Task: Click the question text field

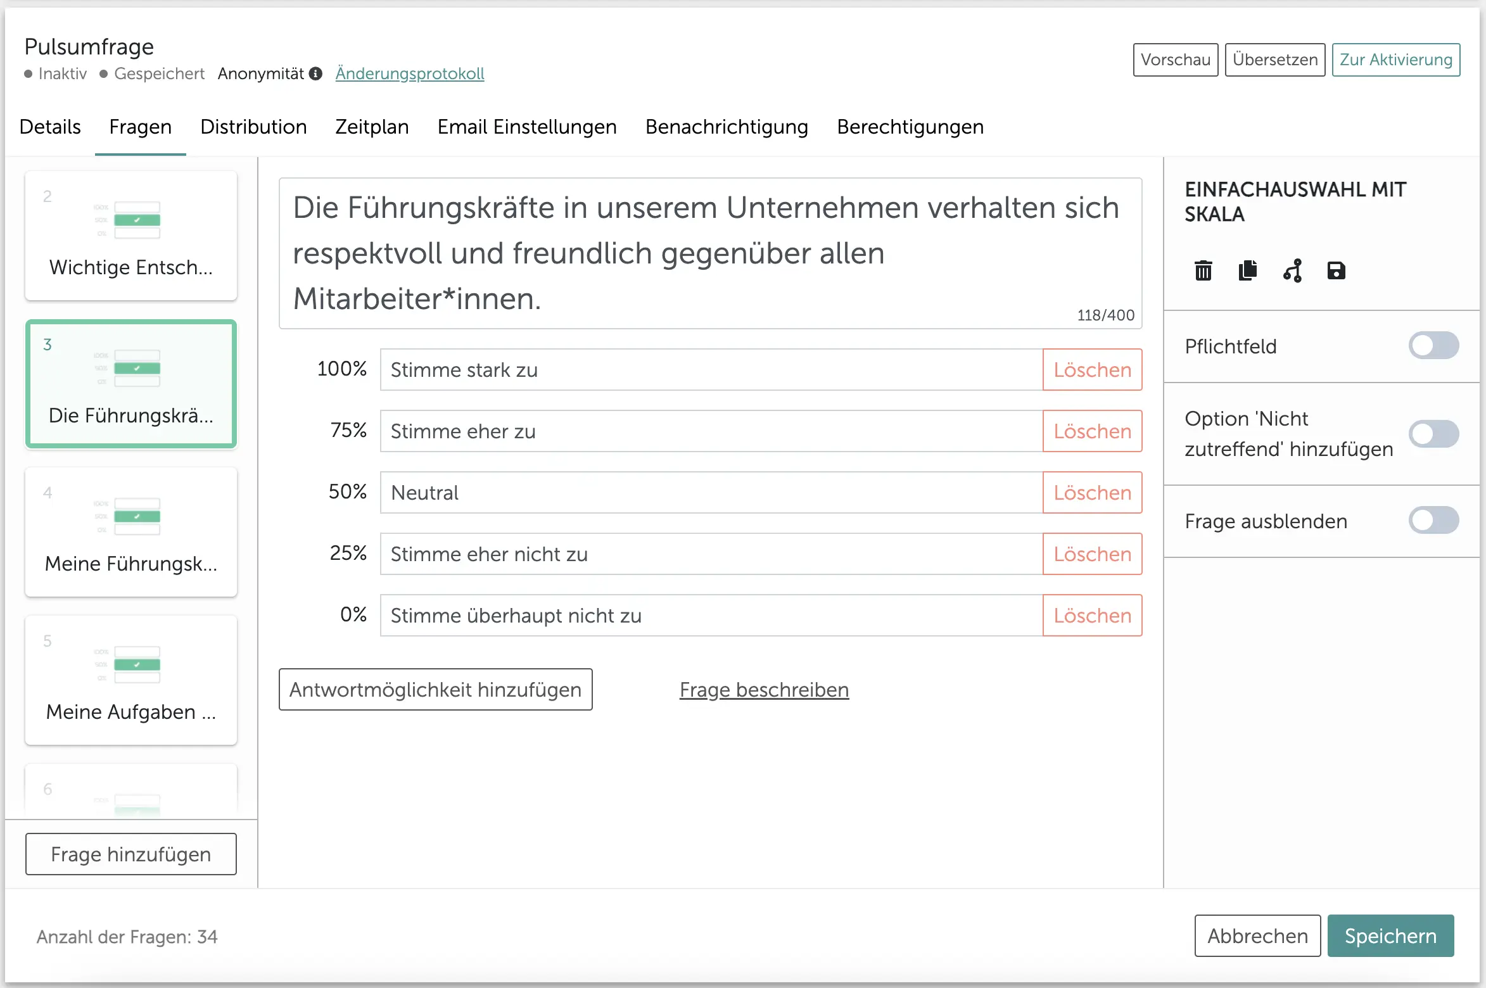Action: pyautogui.click(x=711, y=253)
